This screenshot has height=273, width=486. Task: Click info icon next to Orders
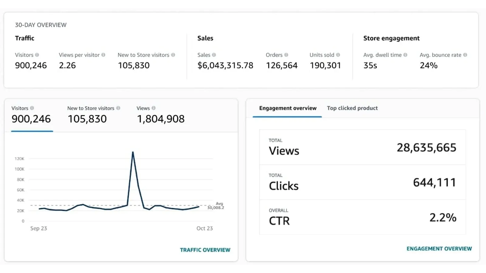point(286,55)
